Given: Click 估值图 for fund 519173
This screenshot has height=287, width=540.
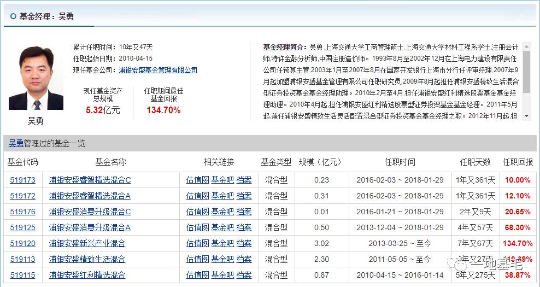Looking at the screenshot, I should point(198,180).
